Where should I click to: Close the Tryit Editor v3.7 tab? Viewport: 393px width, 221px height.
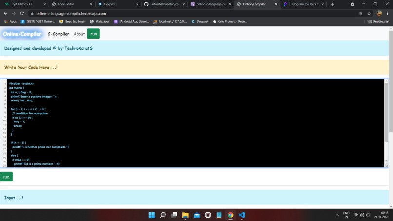tap(44, 4)
